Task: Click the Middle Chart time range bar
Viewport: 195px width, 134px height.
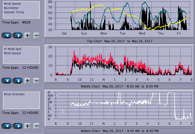Action: [x=119, y=86]
